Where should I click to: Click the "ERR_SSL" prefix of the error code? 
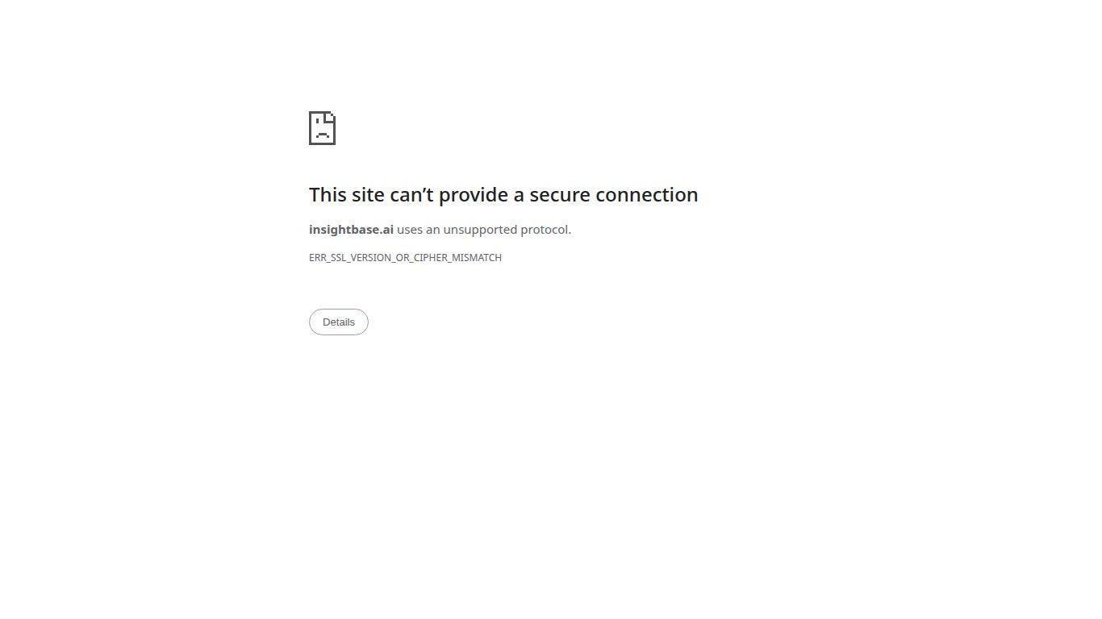pyautogui.click(x=328, y=257)
